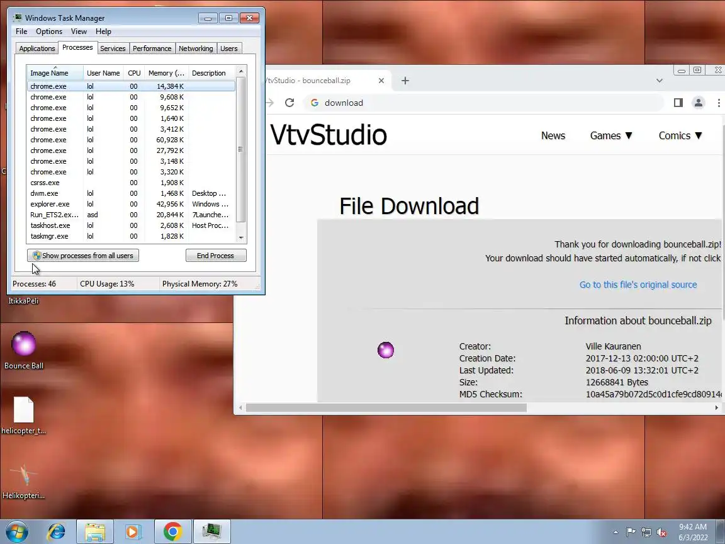Open Task Manager Options menu
The height and width of the screenshot is (544, 725).
[49, 31]
